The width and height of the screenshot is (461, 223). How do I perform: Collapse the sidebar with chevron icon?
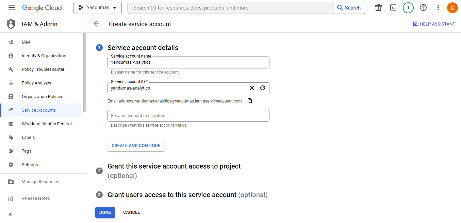(x=11, y=215)
